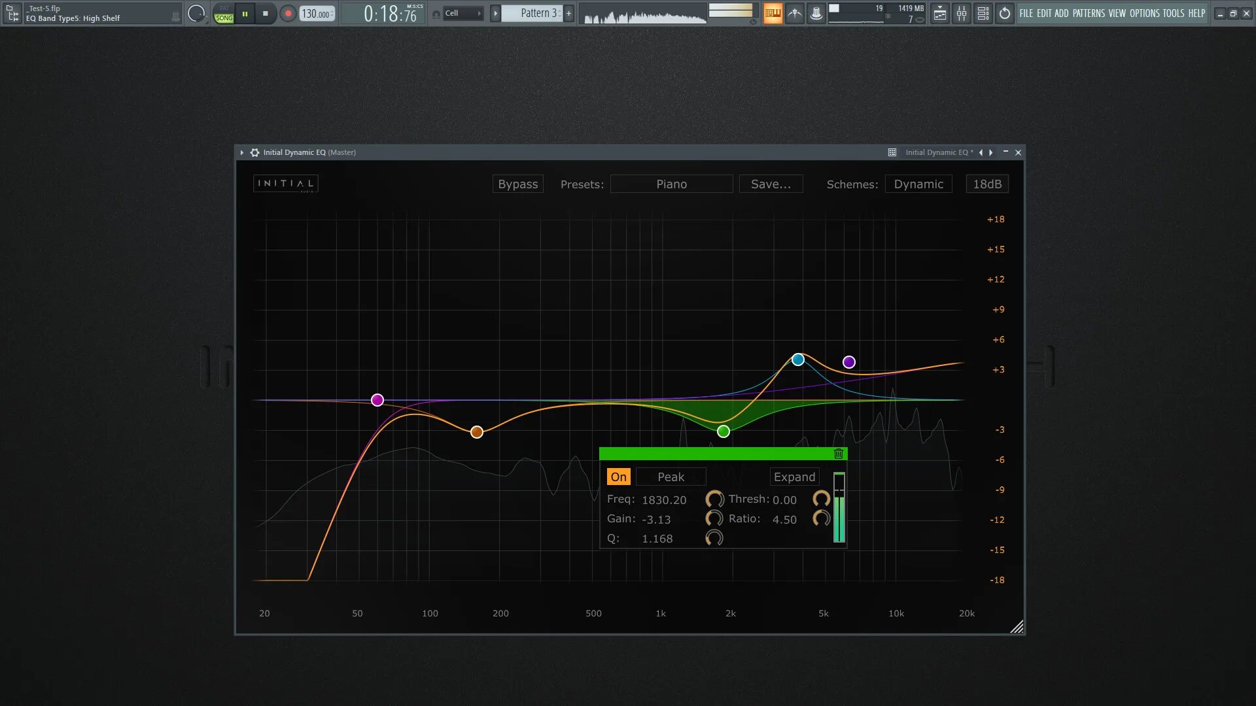This screenshot has height=706, width=1256.
Task: Click the Save... preset button
Action: [x=771, y=184]
